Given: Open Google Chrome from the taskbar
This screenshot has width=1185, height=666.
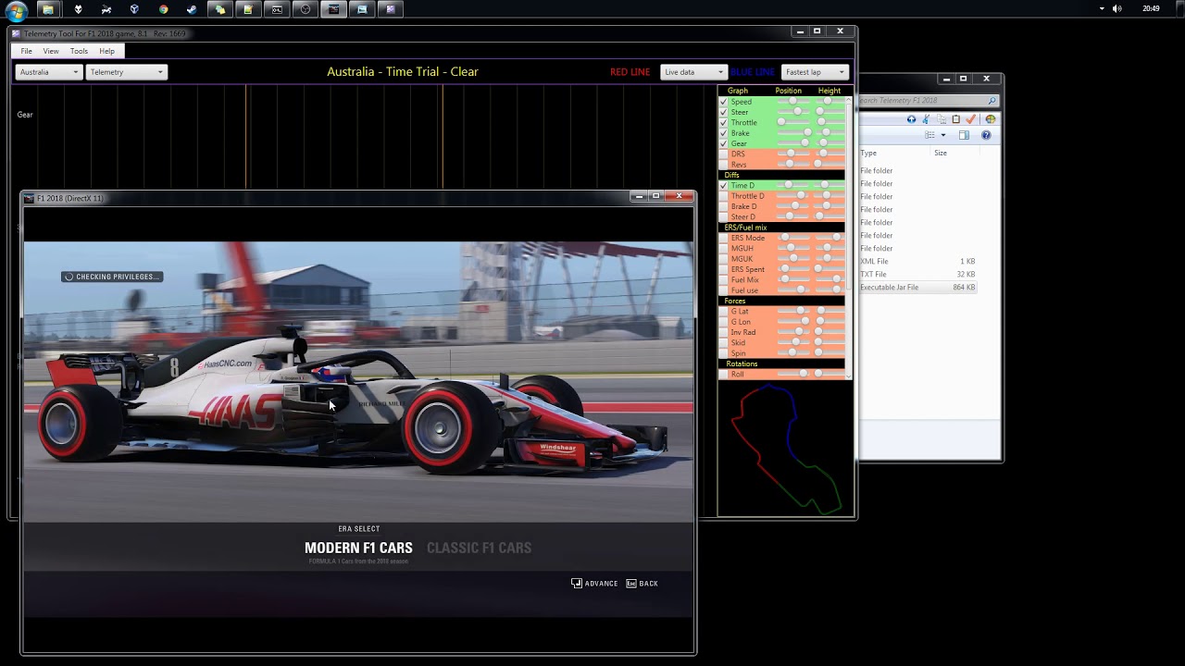Looking at the screenshot, I should [163, 9].
